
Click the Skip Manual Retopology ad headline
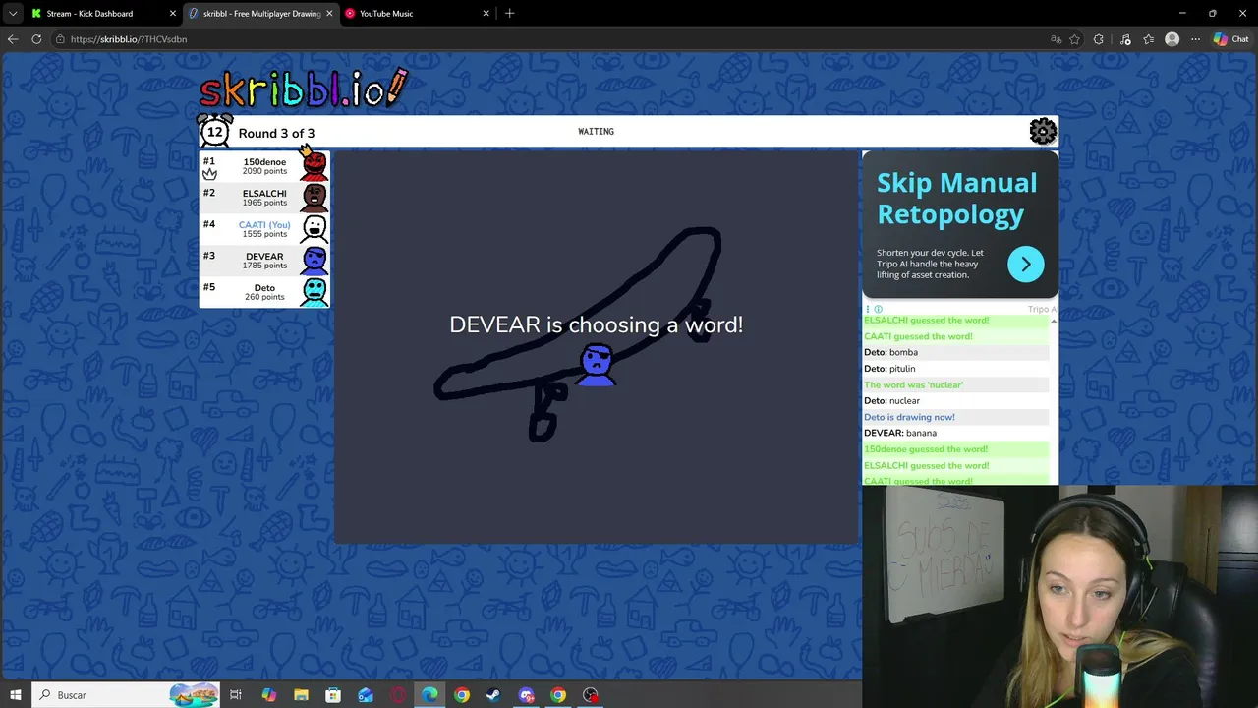point(956,199)
